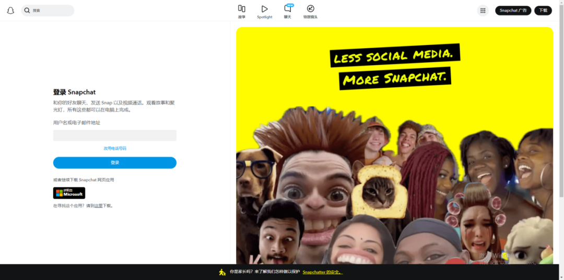Follow the 这里 download link
The width and height of the screenshot is (564, 280).
pyautogui.click(x=98, y=206)
